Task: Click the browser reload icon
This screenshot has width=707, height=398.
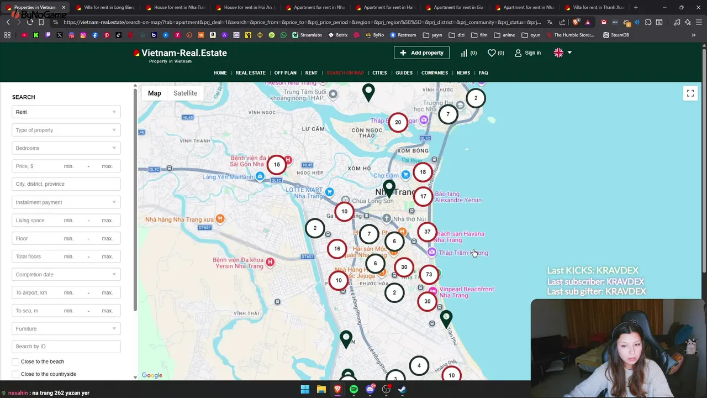Action: (x=30, y=22)
